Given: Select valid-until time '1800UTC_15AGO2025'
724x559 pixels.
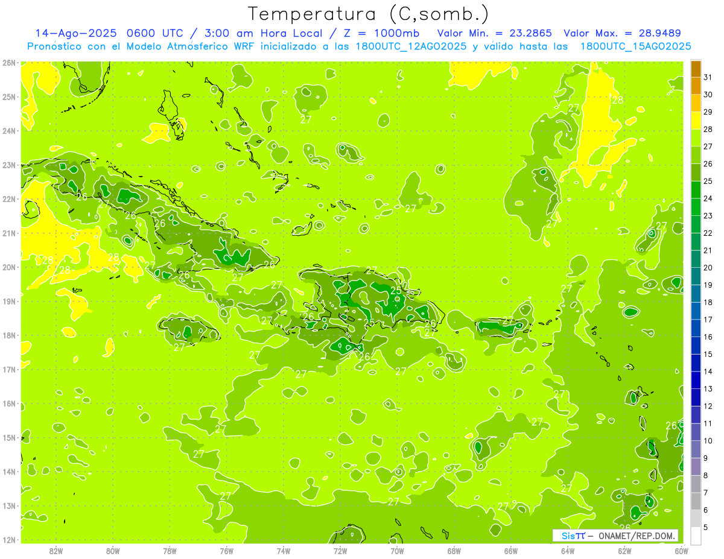Looking at the screenshot, I should [x=635, y=46].
